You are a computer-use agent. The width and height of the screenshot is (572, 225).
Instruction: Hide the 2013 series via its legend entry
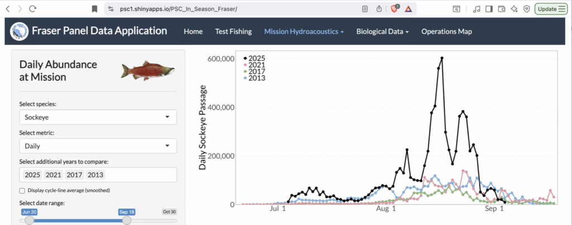[256, 78]
